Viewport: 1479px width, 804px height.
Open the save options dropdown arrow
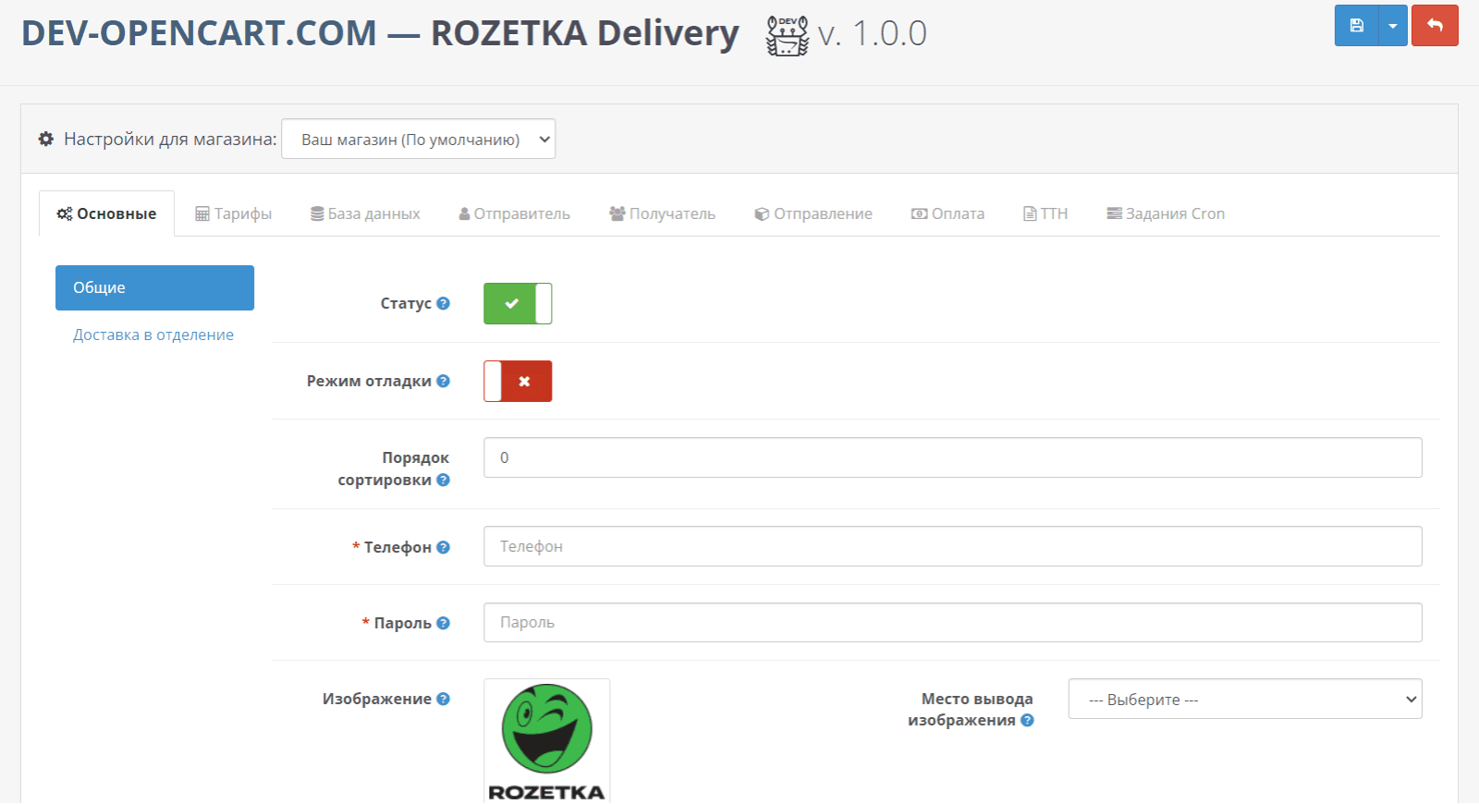[1393, 26]
